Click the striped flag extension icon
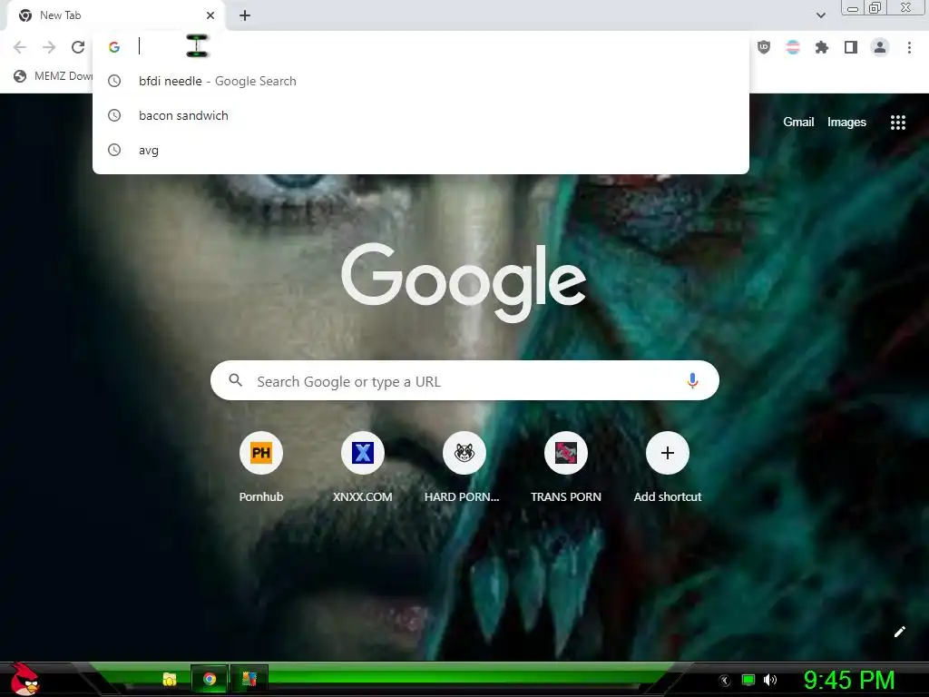The width and height of the screenshot is (929, 697). click(793, 47)
